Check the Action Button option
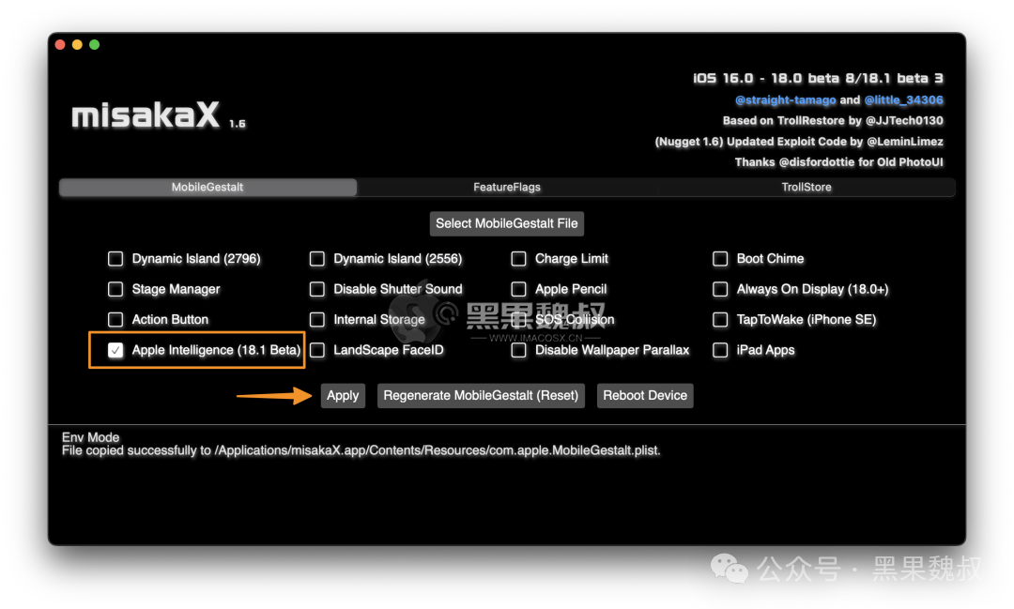This screenshot has width=1014, height=609. (115, 319)
